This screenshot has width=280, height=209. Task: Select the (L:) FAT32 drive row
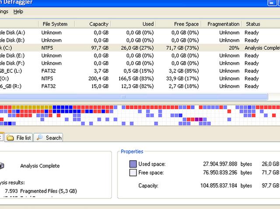coord(140,71)
